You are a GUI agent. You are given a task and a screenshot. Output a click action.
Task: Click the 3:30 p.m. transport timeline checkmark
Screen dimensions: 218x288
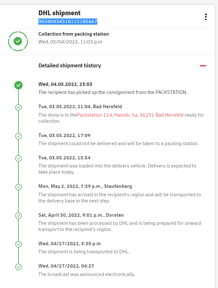click(18, 244)
